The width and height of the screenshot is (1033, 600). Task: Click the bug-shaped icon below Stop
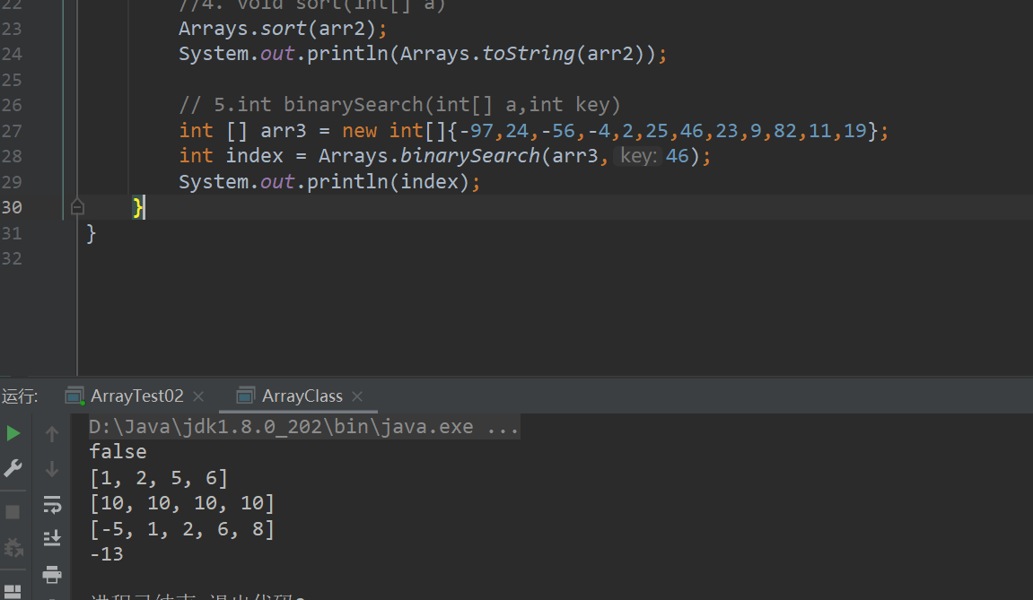(13, 547)
